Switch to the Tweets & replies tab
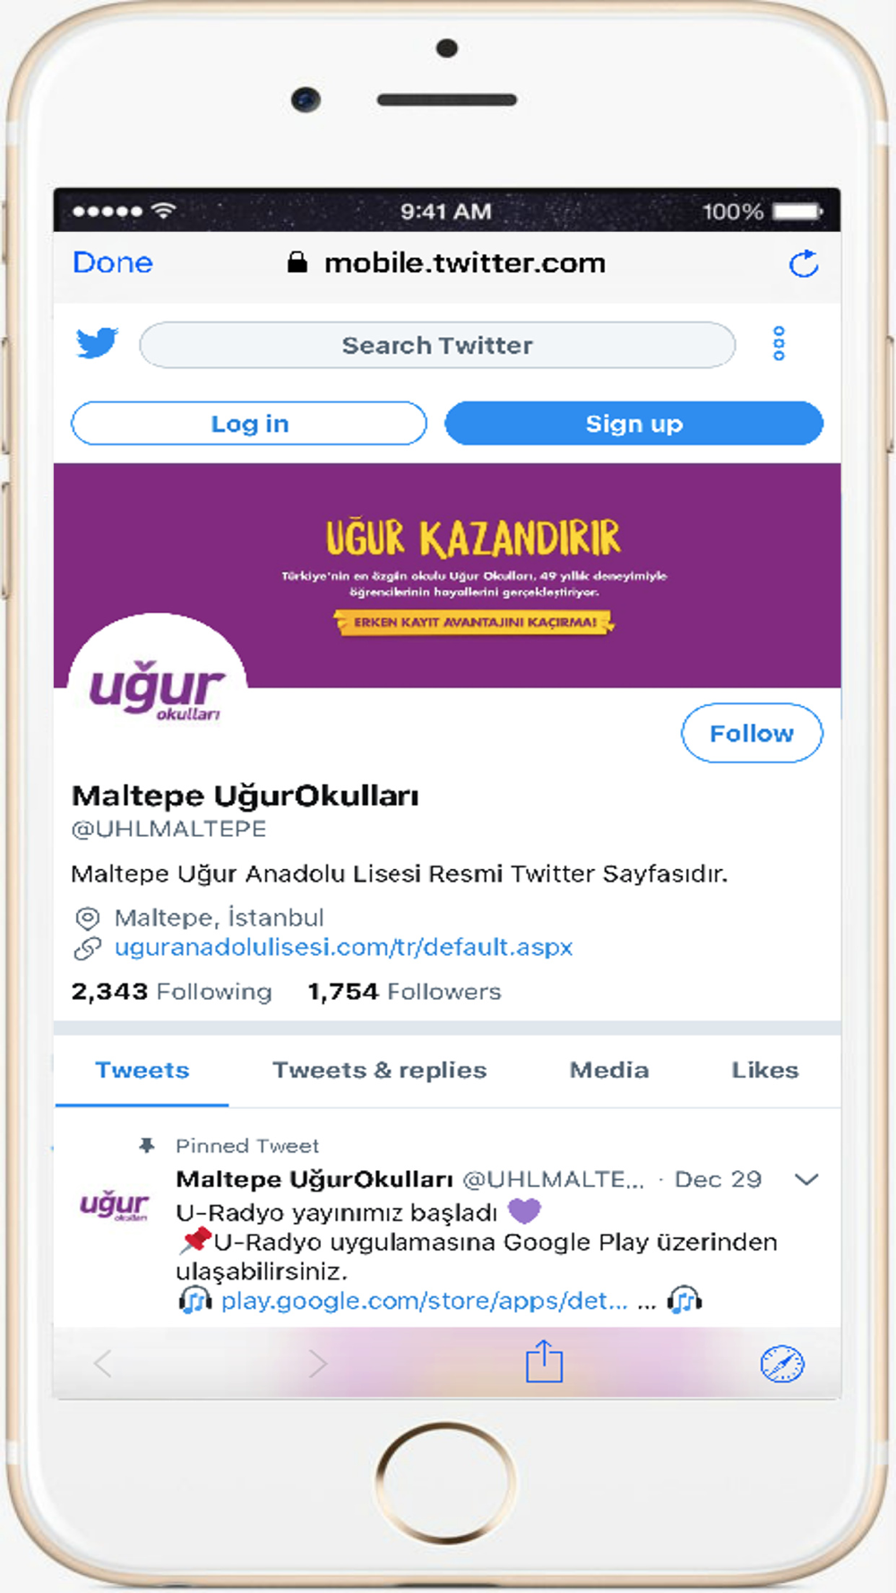 [x=380, y=1070]
